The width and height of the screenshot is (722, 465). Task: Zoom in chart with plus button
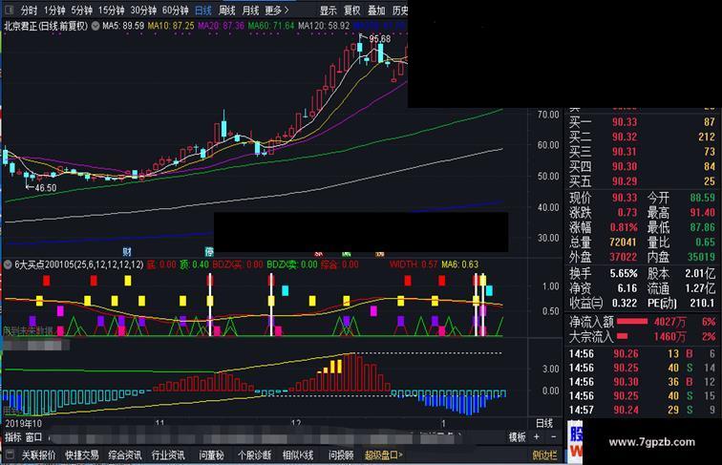537,436
